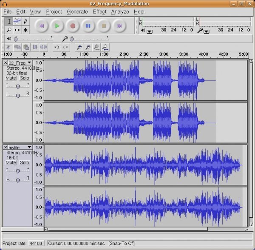This screenshot has height=250, width=255.
Task: Select the Envelope tool
Action: pos(17,21)
